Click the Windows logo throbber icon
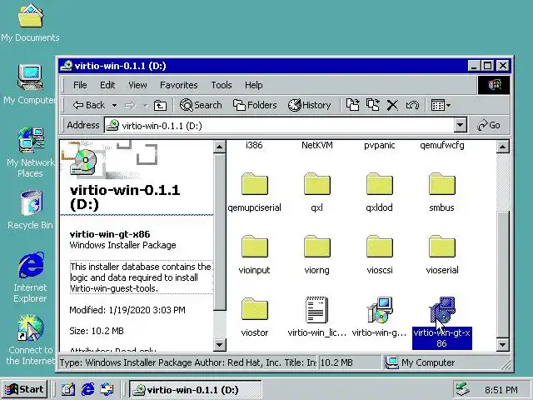 click(494, 85)
